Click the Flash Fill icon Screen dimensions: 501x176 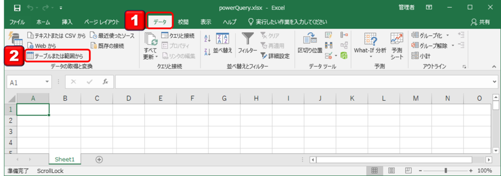[x=329, y=36]
